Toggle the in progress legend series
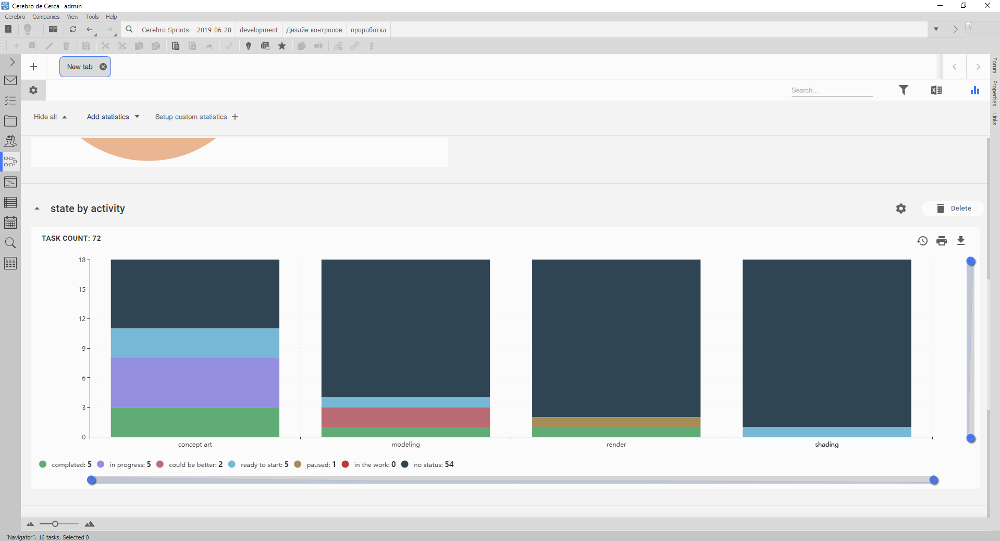The height and width of the screenshot is (541, 1000). 124,464
